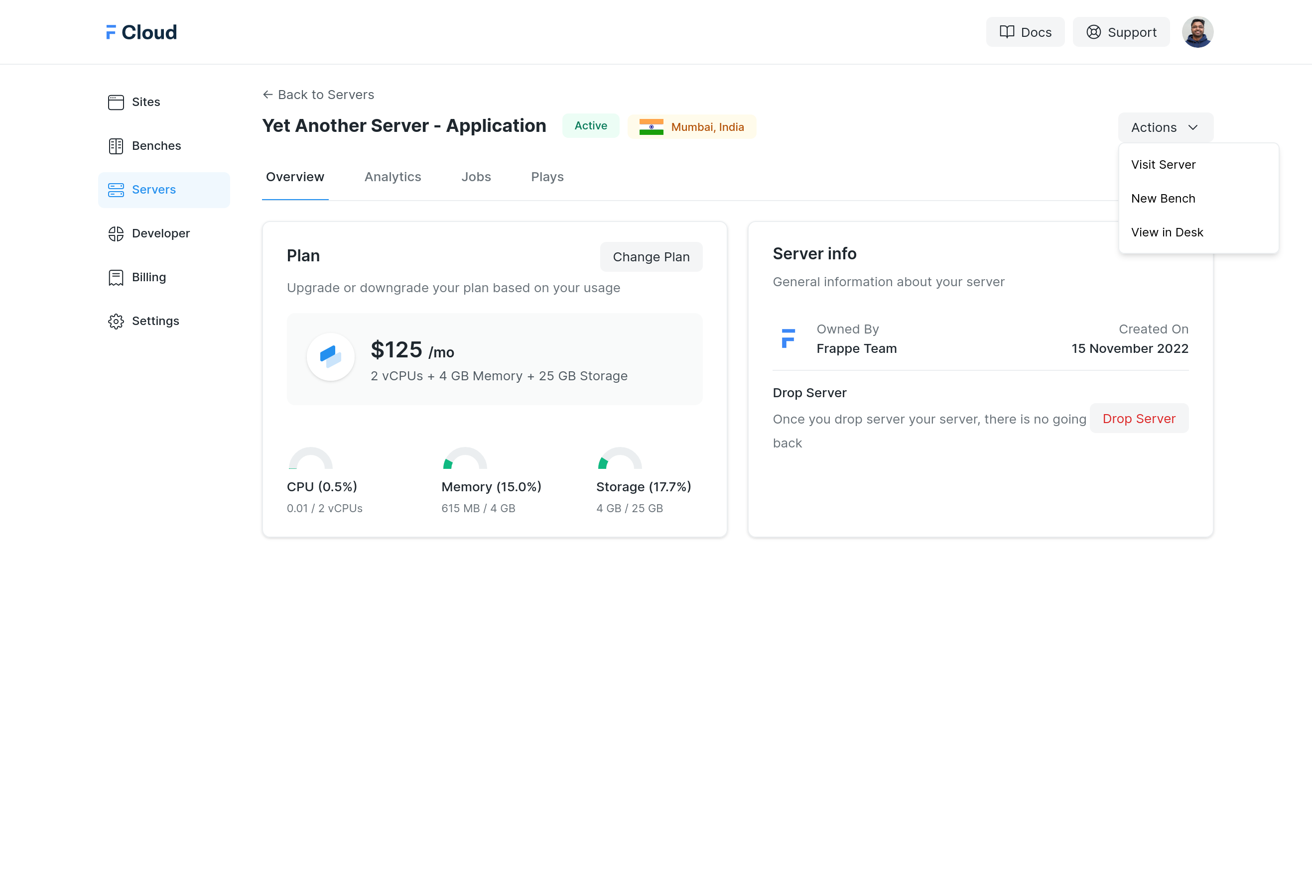
Task: Select Servers in the sidebar
Action: pyautogui.click(x=163, y=189)
